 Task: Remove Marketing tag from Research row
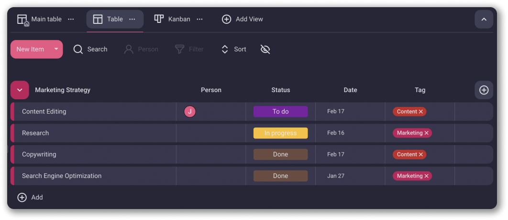click(x=426, y=133)
